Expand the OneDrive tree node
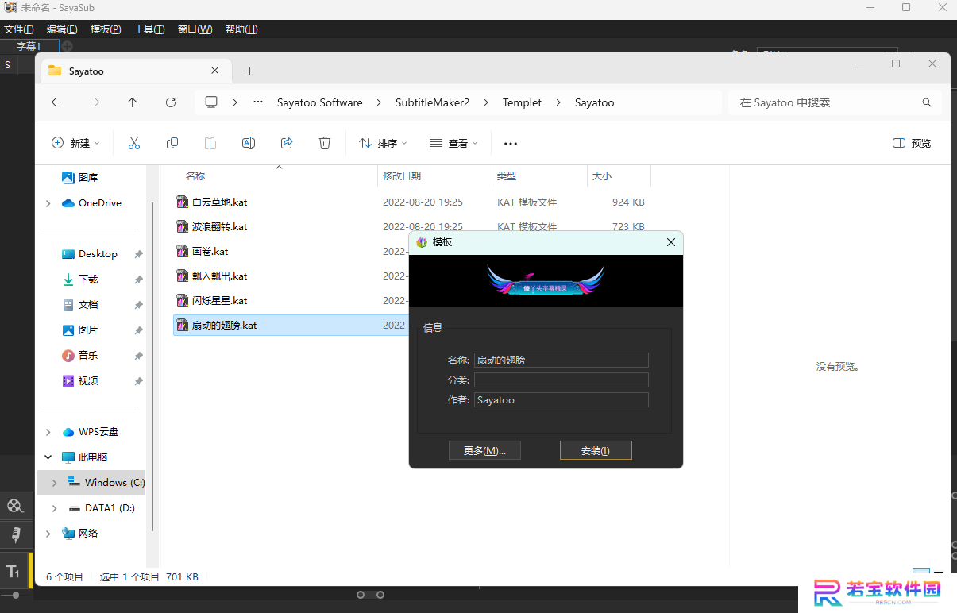 (48, 203)
